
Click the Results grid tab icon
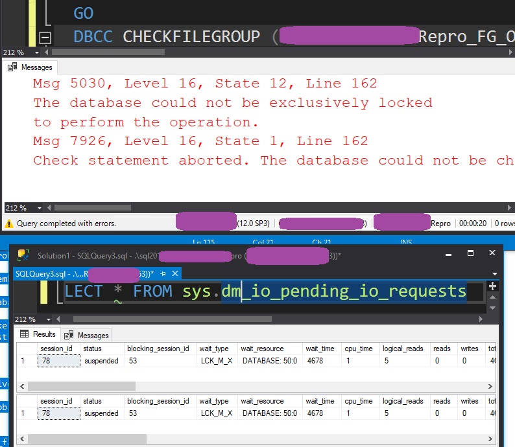(25, 334)
